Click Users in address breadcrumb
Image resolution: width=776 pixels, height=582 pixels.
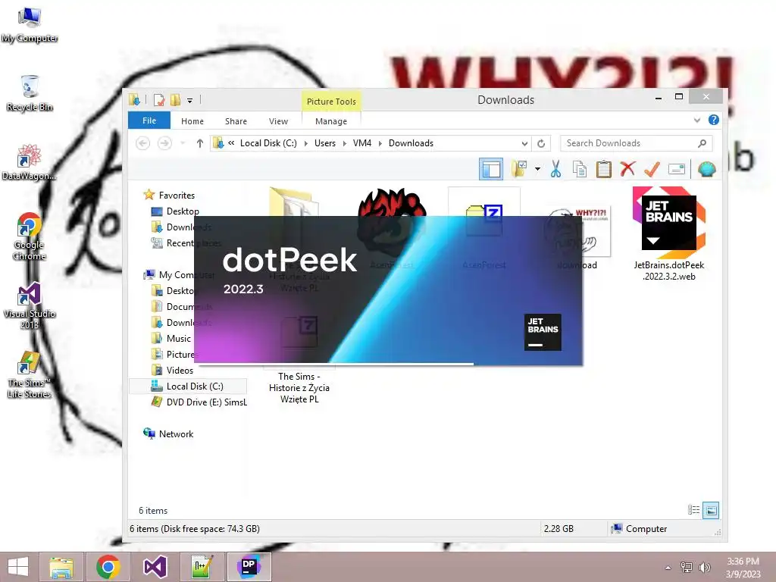coord(324,143)
